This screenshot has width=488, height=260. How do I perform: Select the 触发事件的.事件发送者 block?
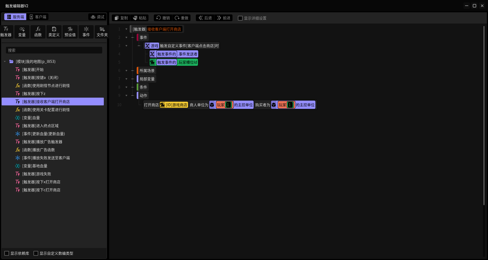point(174,54)
